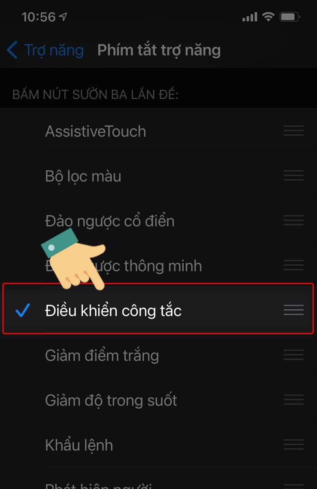Tap the battery status icon
The image size is (317, 489).
click(290, 17)
